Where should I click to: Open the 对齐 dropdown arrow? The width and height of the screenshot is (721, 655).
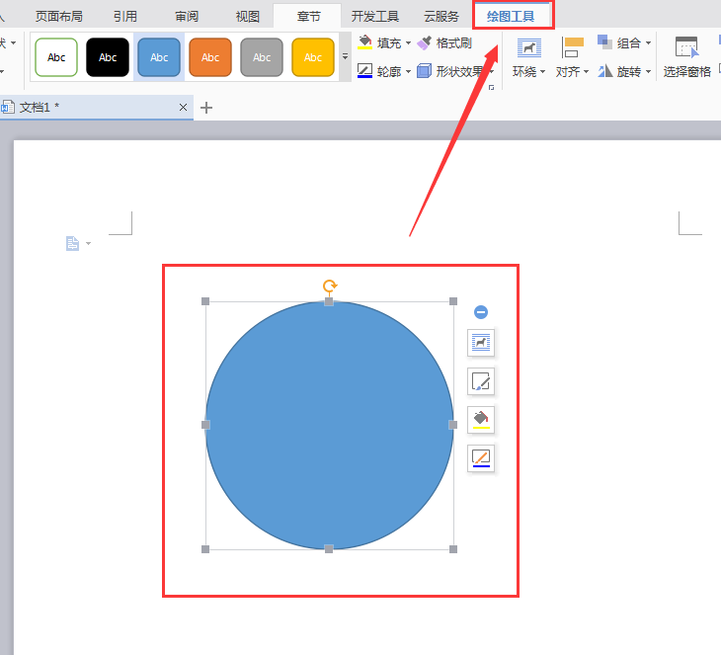tap(587, 72)
